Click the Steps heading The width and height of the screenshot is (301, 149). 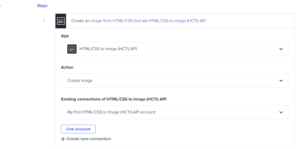click(x=42, y=6)
